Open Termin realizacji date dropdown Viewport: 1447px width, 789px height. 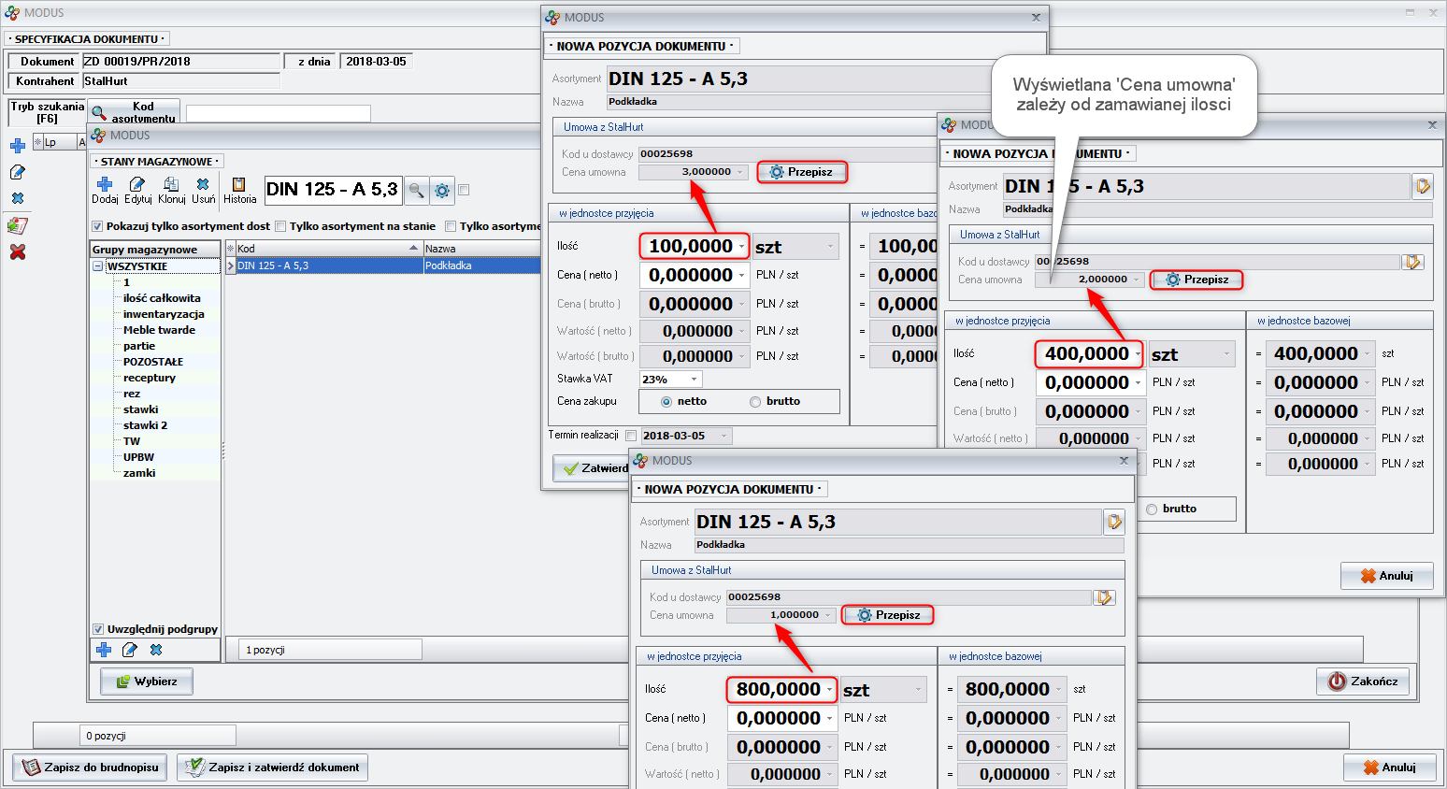723,436
